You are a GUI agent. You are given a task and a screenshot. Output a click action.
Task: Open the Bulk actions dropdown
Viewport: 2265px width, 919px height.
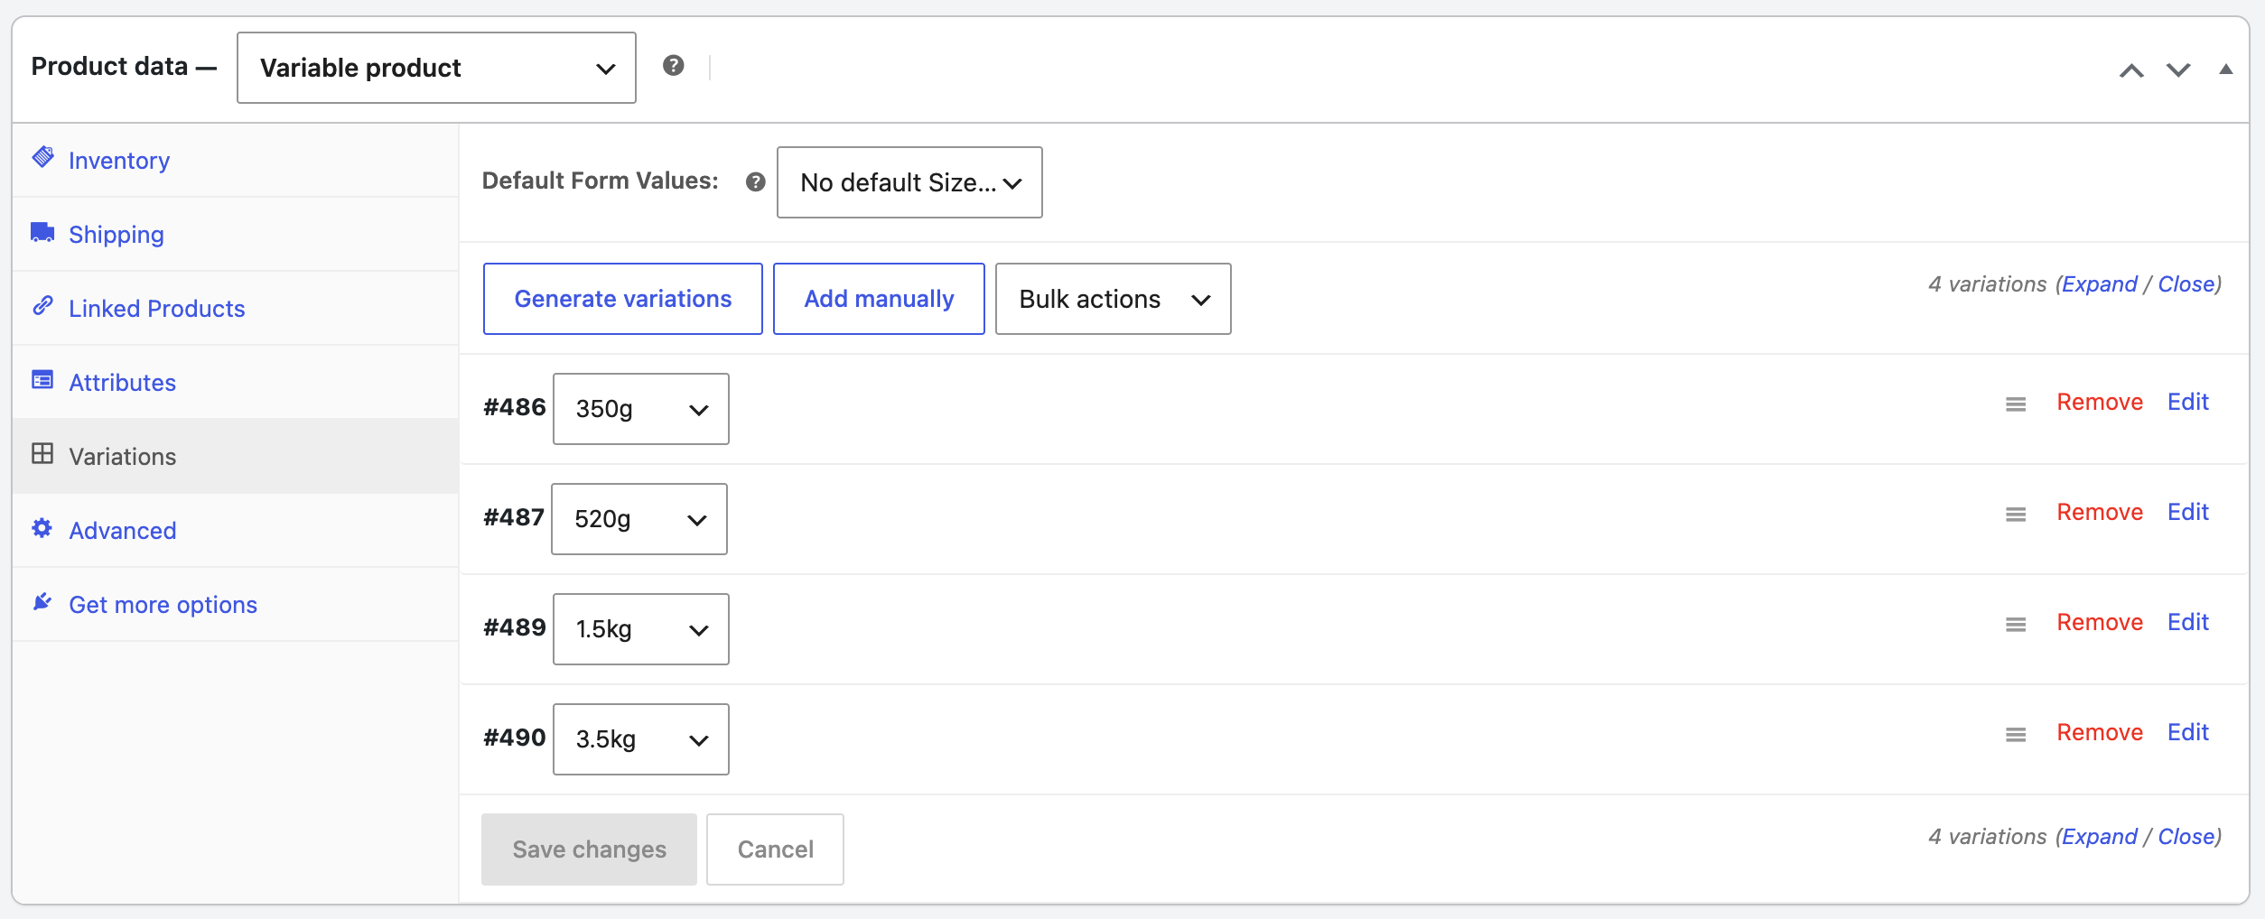[x=1113, y=299]
